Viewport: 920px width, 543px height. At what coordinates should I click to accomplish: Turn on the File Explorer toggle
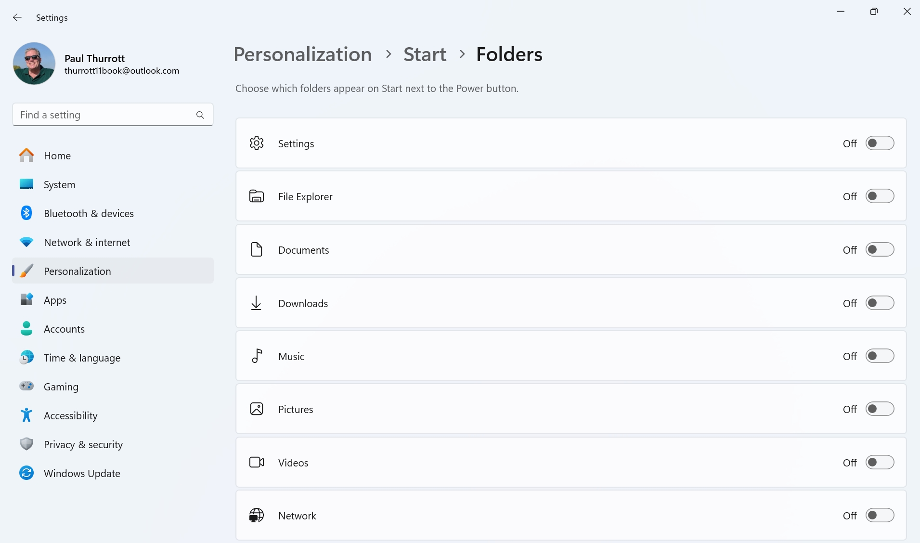880,196
